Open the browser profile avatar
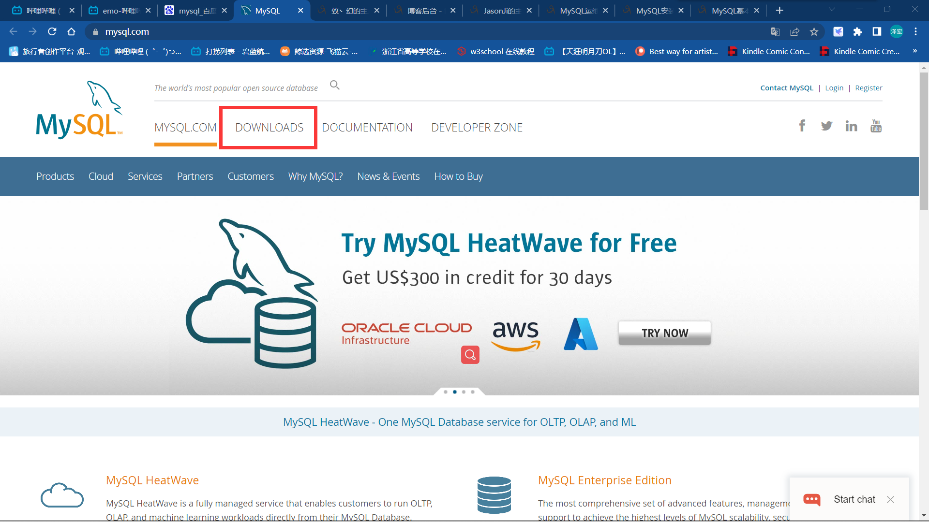This screenshot has width=929, height=522. point(897,31)
